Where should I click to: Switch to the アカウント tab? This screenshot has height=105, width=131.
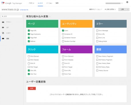32,3
